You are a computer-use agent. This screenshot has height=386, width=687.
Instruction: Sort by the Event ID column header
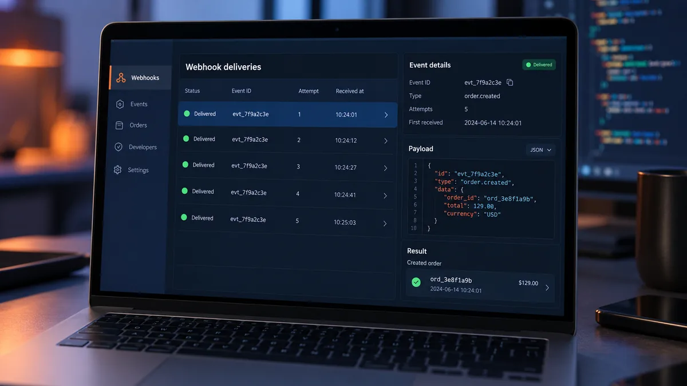pyautogui.click(x=241, y=91)
